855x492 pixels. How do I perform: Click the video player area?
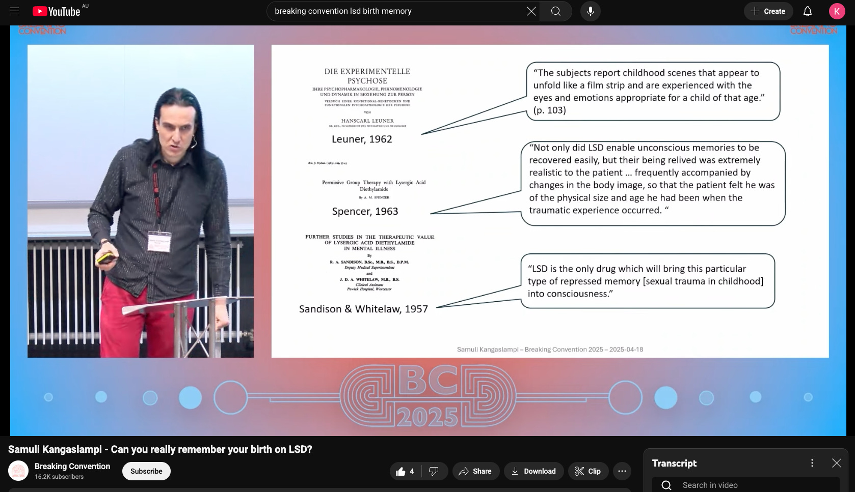pyautogui.click(x=428, y=230)
